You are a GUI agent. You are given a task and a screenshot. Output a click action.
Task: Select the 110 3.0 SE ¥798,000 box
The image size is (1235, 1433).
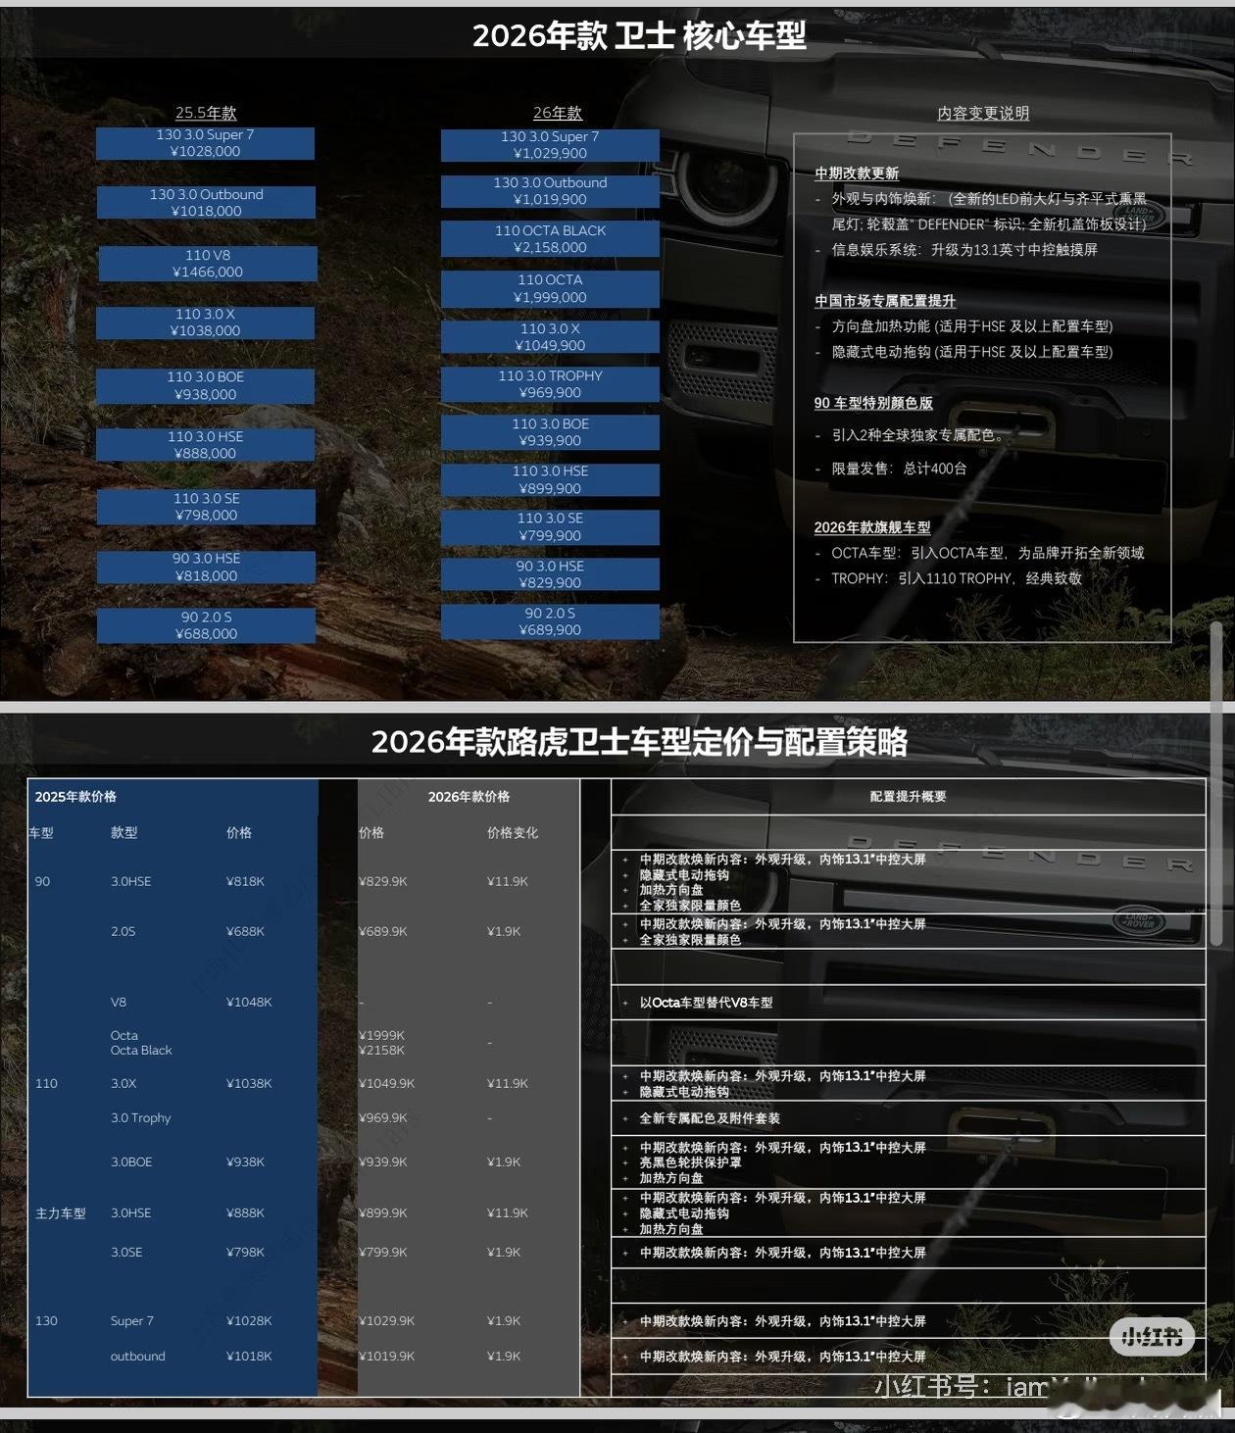[x=206, y=507]
